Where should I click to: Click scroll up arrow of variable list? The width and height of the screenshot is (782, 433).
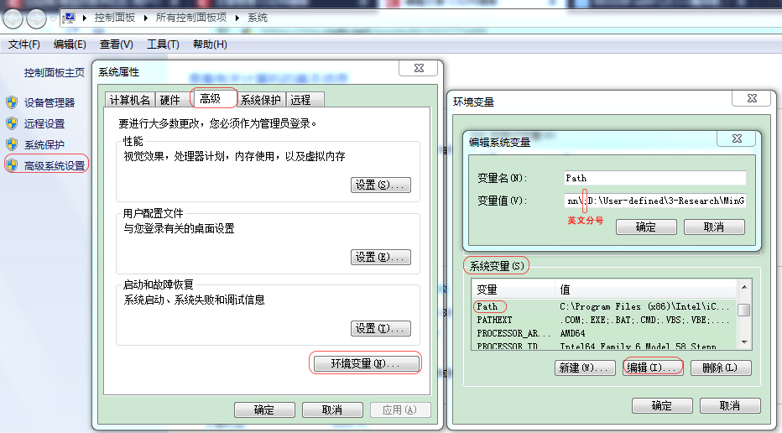pos(744,287)
